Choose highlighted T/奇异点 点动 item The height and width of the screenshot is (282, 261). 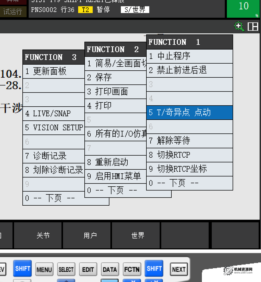(x=189, y=113)
